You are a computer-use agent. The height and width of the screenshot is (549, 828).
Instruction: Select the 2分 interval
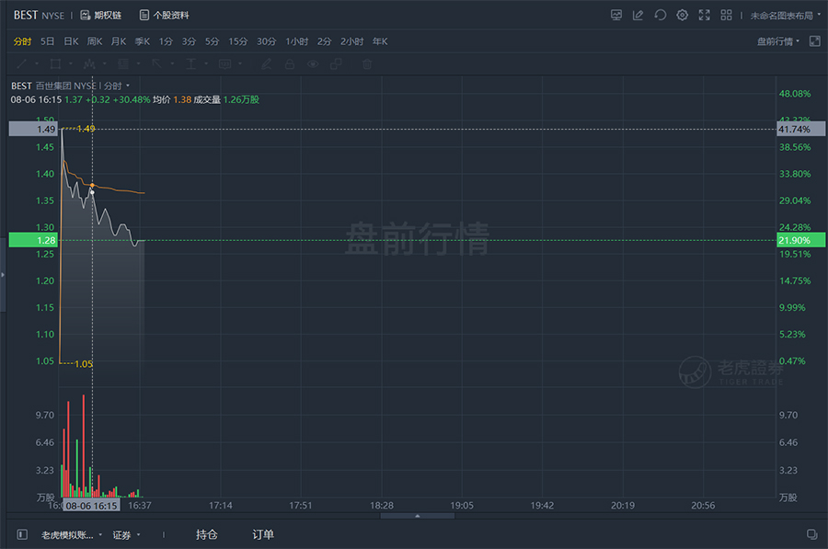click(x=324, y=41)
